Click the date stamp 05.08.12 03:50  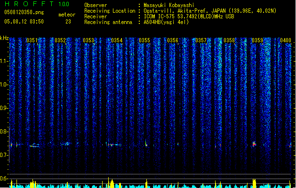(x=24, y=22)
